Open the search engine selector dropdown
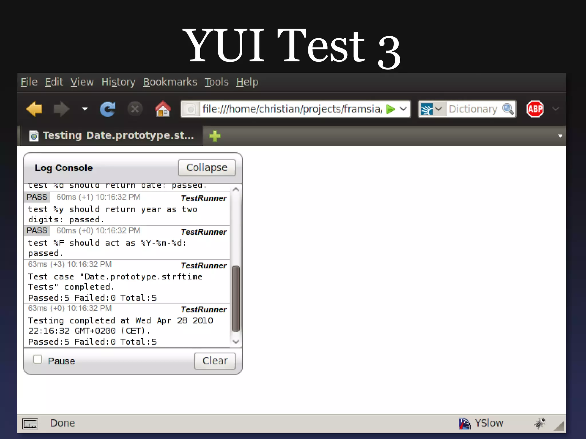 (432, 109)
